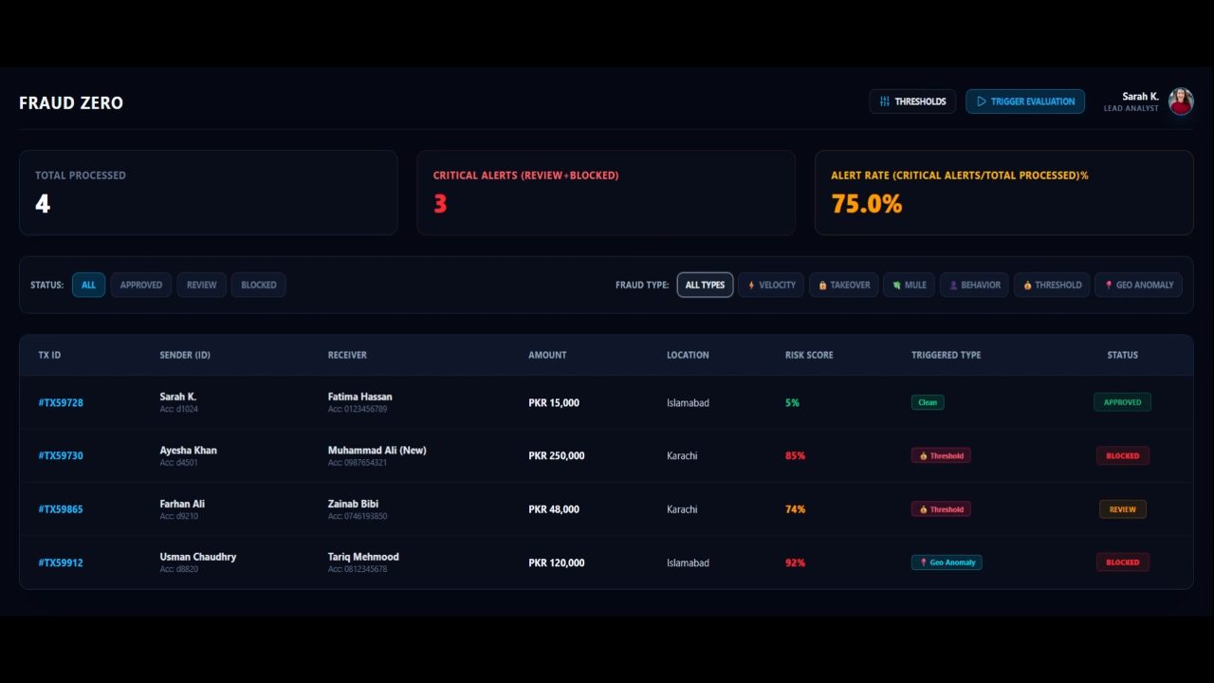Open the Thresholds settings button
Viewport: 1214px width, 683px height.
coord(912,102)
